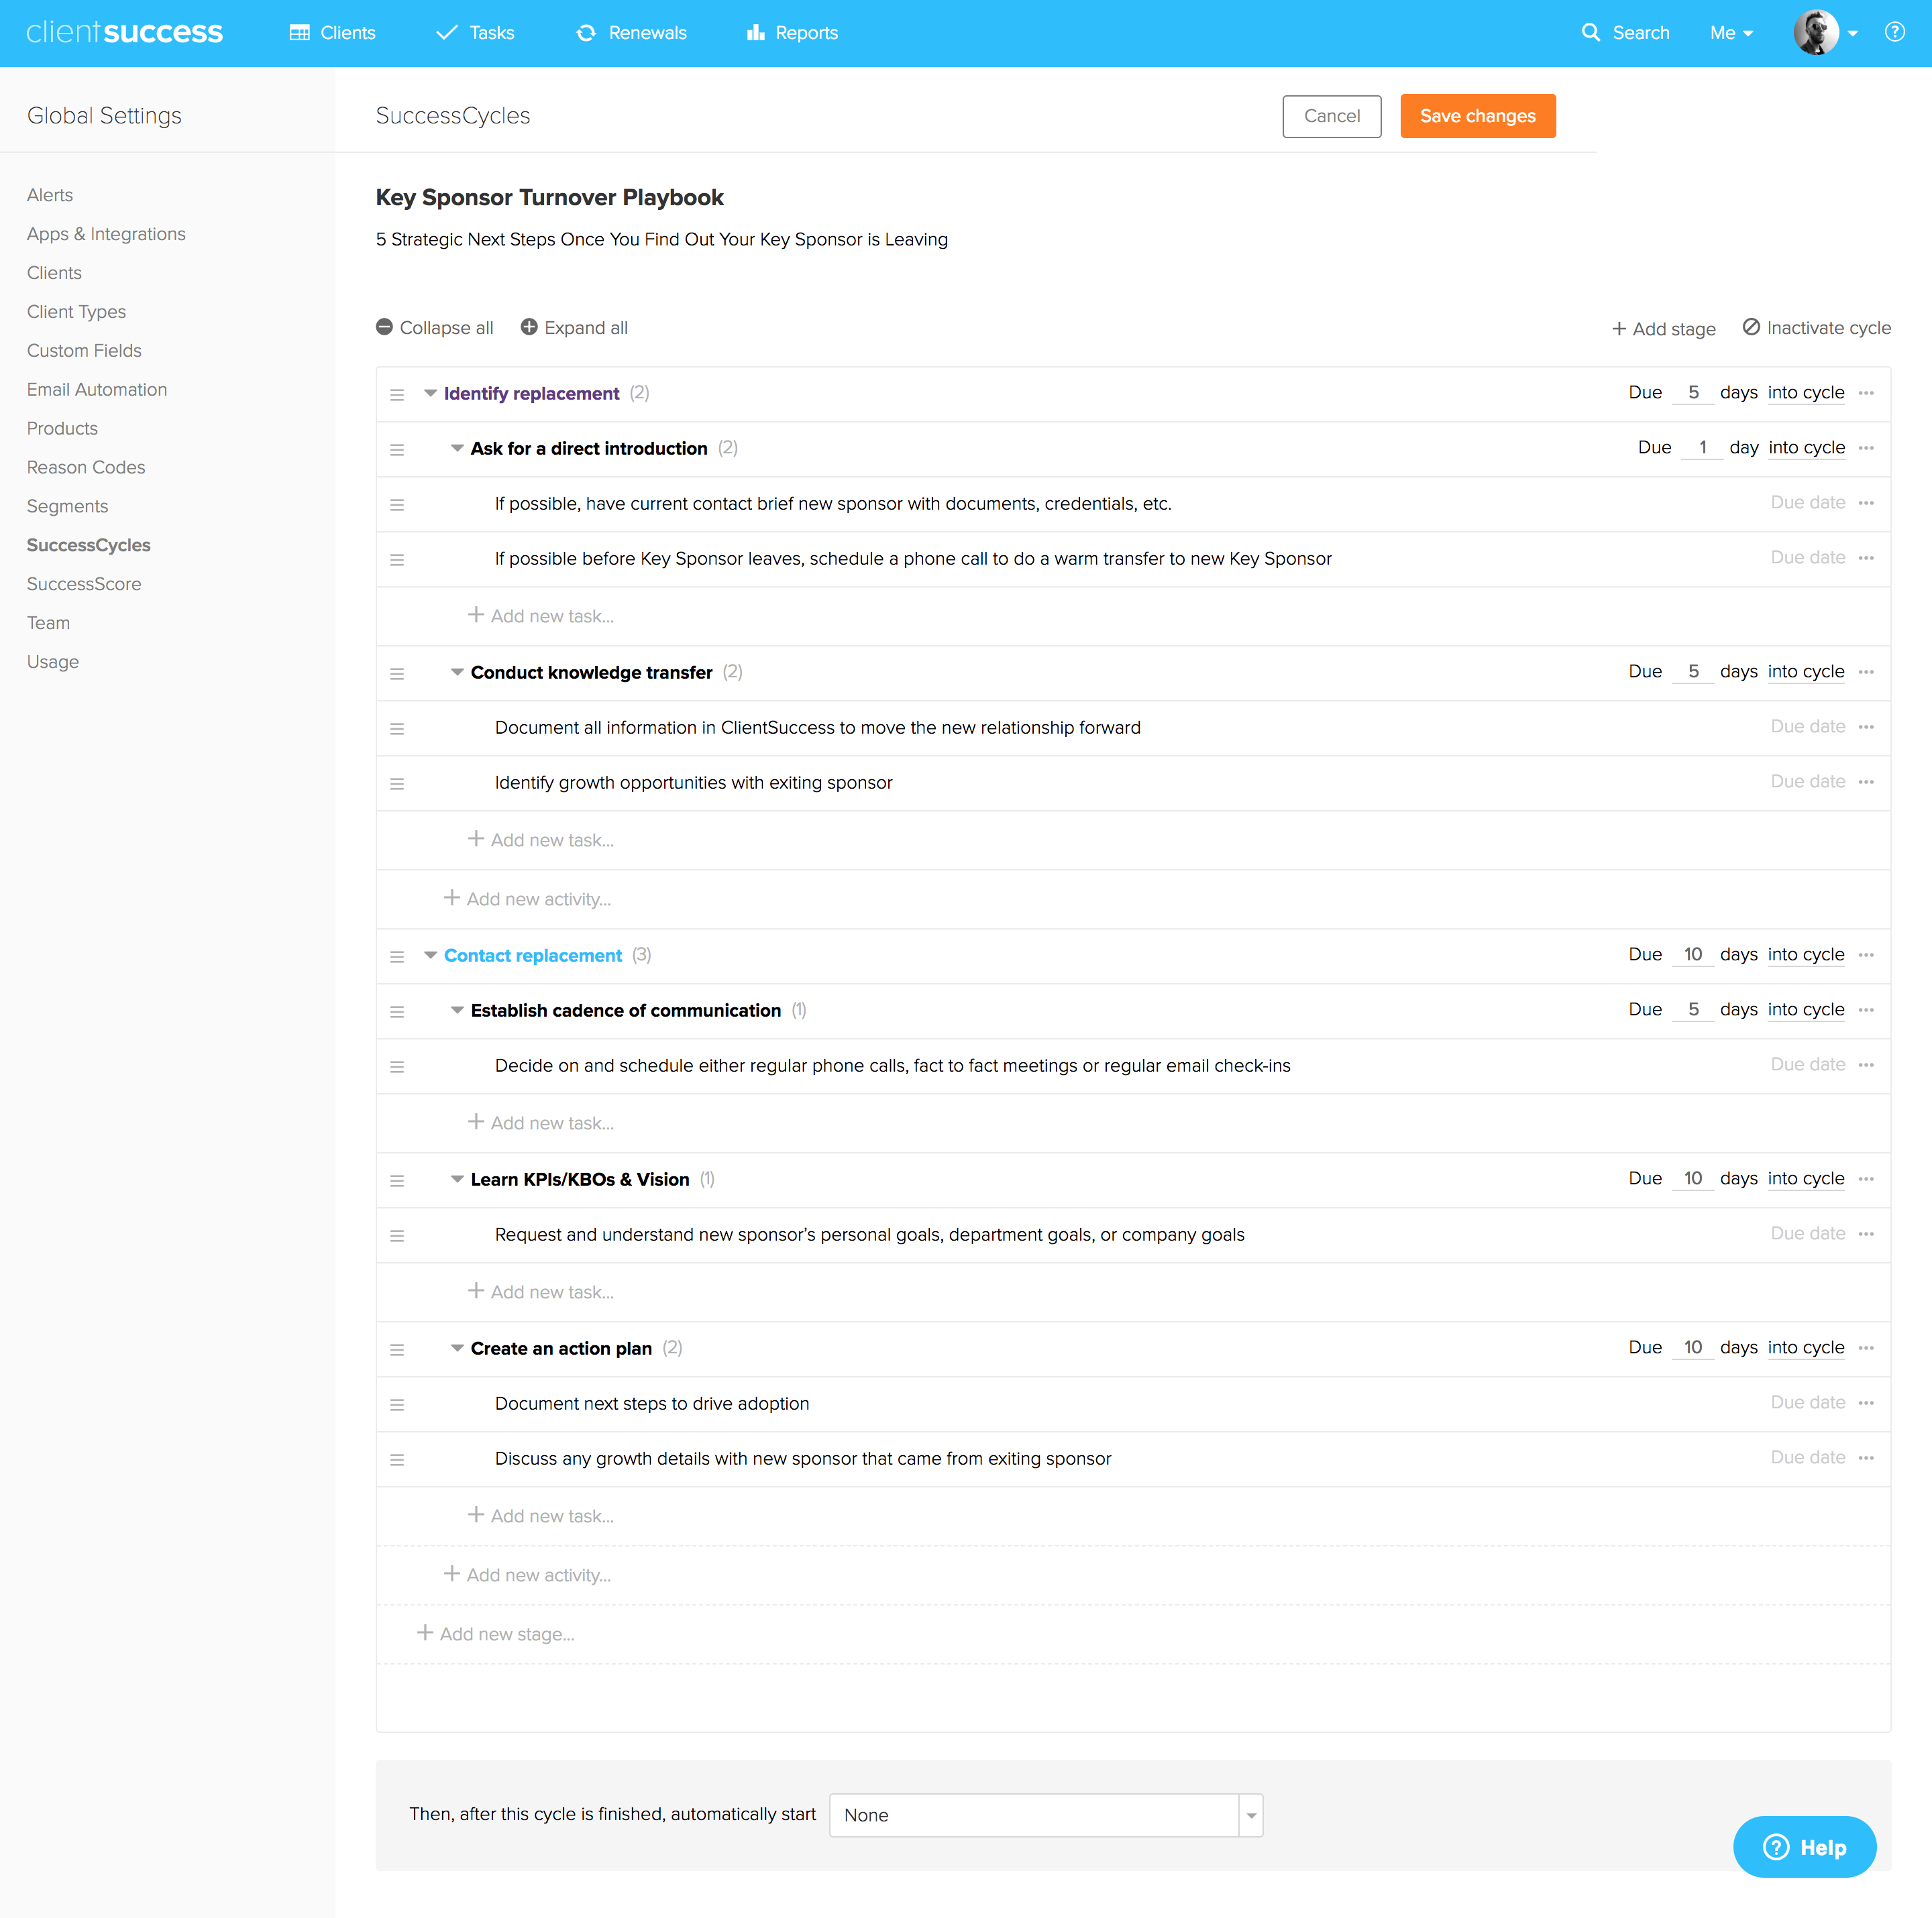The image size is (1932, 1918).
Task: Set Due date for Discuss any growth details task
Action: (x=1807, y=1457)
